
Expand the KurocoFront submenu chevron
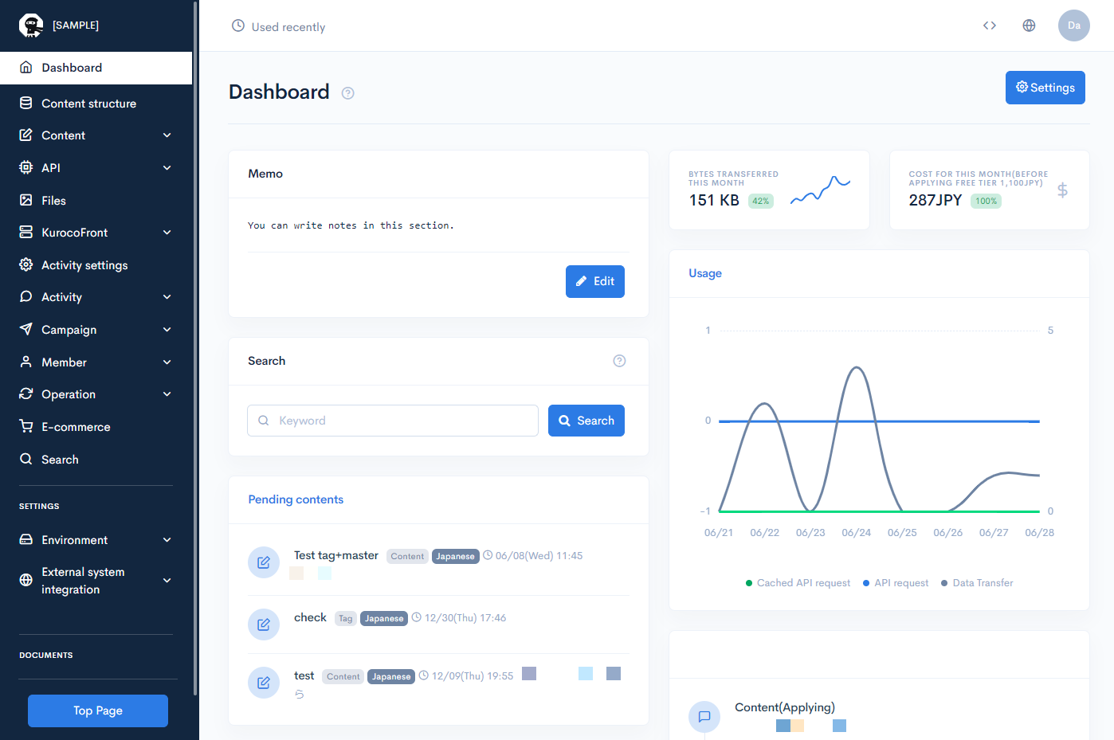(167, 233)
